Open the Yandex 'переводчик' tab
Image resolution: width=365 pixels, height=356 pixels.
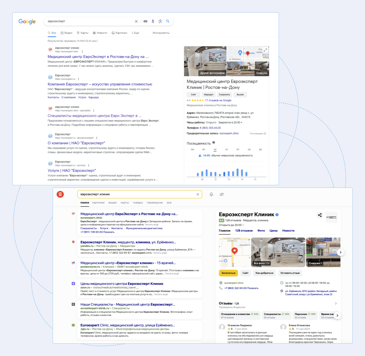pos(155,203)
